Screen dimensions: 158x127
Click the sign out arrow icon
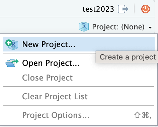pyautogui.click(x=123, y=9)
